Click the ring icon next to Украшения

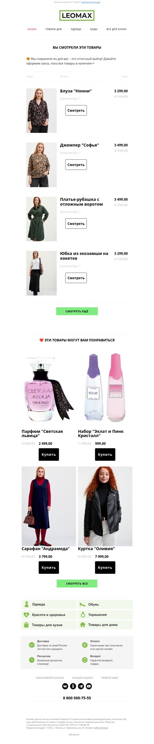[82, 615]
